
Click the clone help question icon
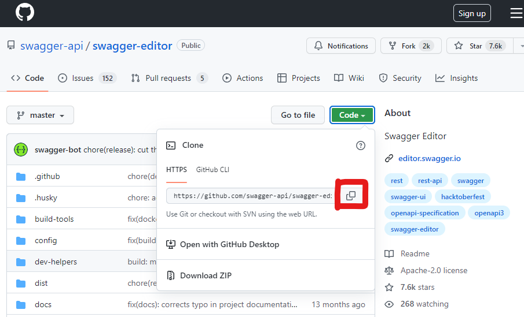tap(361, 146)
